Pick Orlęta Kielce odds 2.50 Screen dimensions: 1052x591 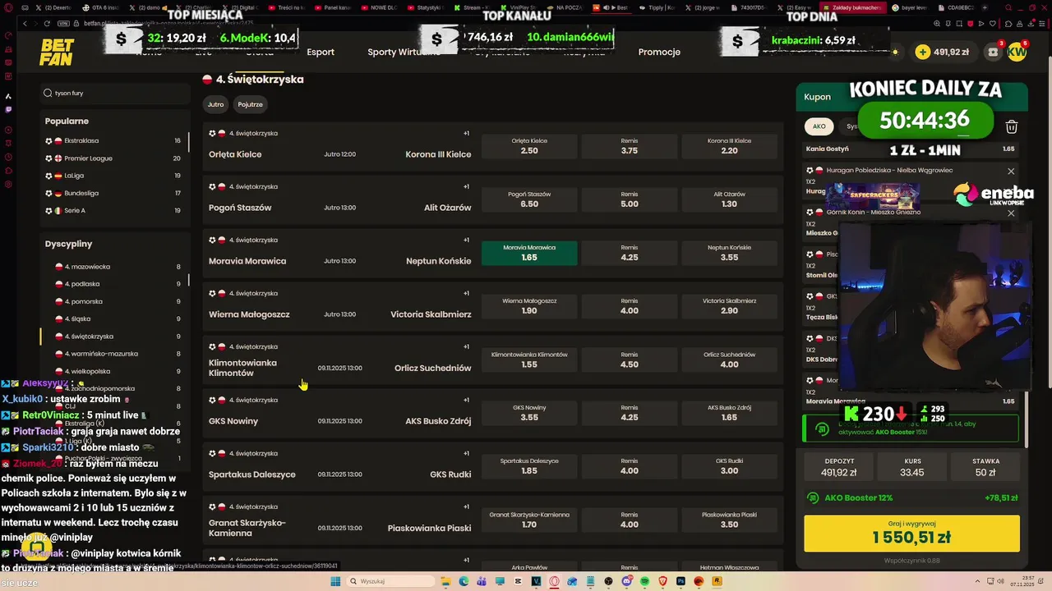point(529,146)
